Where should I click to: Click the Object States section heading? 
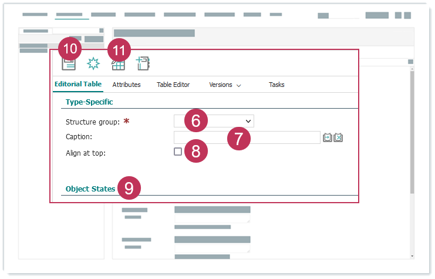coord(90,189)
